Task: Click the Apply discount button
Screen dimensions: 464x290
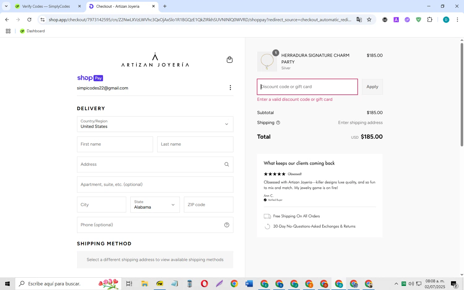Action: (372, 87)
